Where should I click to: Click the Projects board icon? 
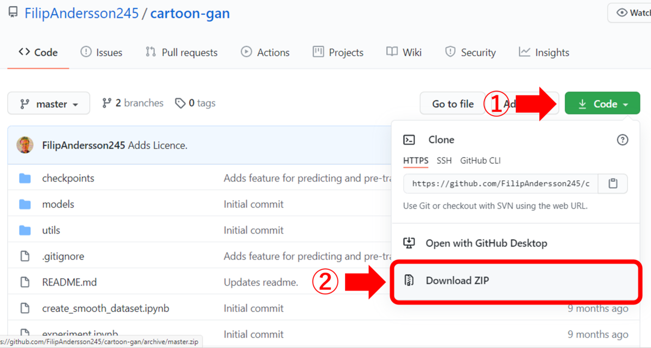[318, 52]
